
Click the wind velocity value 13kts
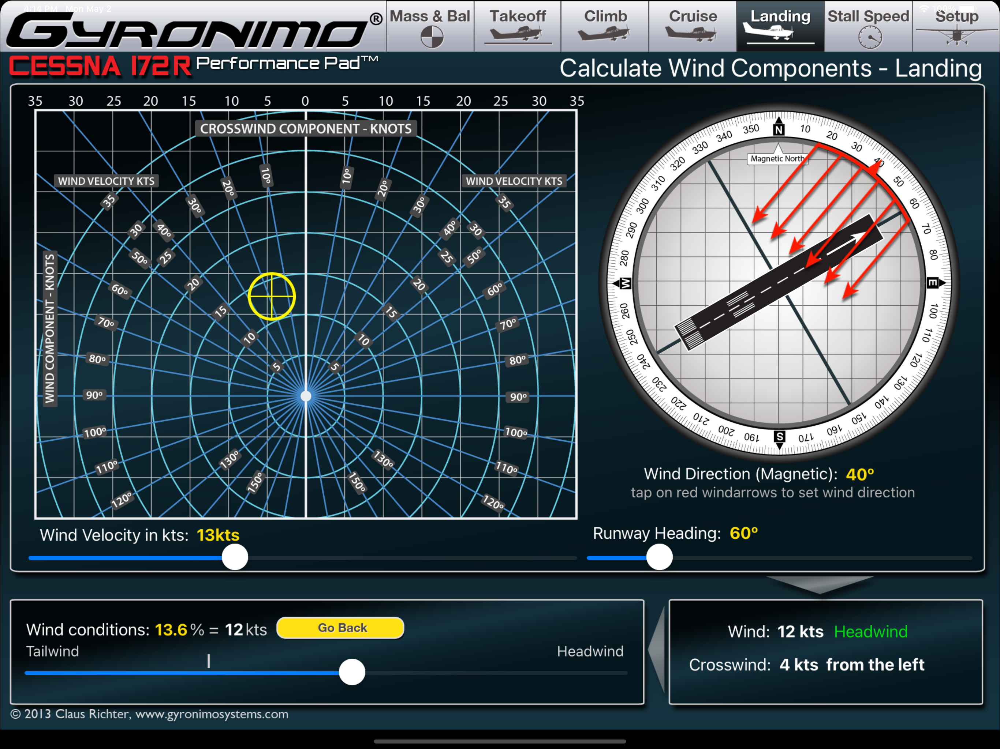pyautogui.click(x=218, y=535)
